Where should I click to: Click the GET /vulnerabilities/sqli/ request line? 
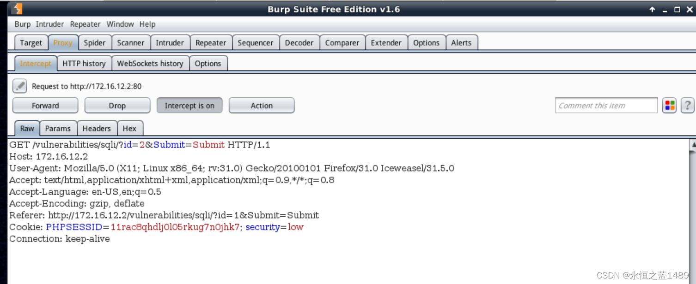140,145
